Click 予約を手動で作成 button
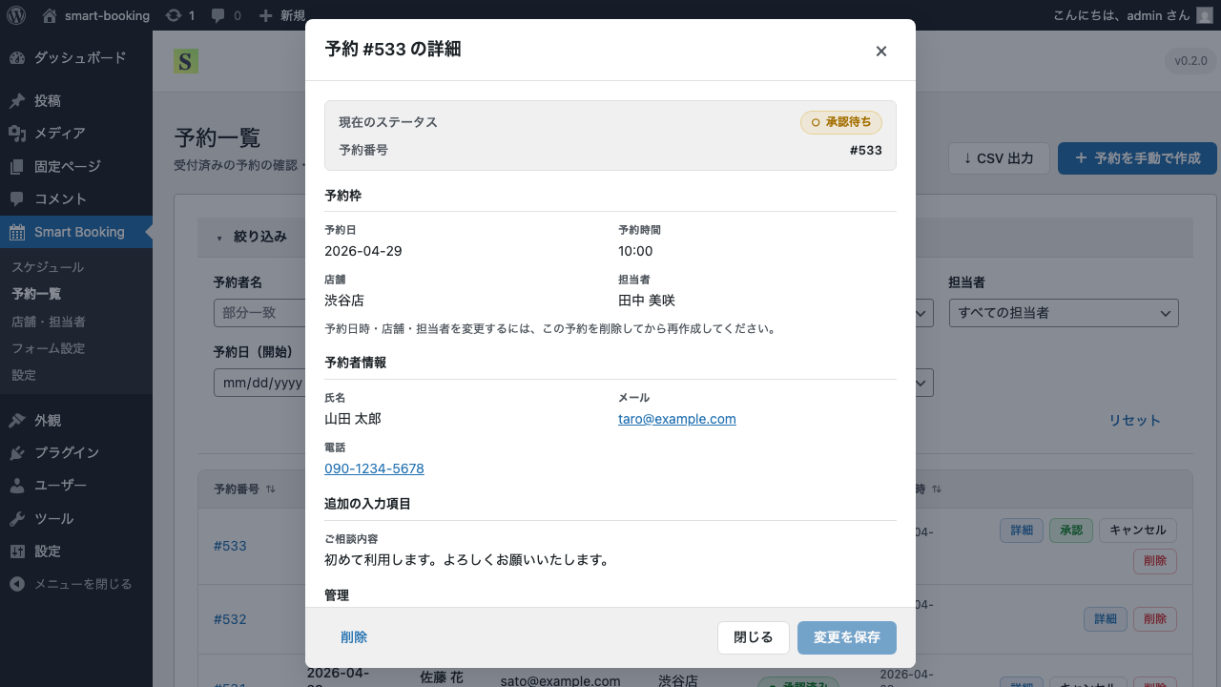 pos(1137,158)
